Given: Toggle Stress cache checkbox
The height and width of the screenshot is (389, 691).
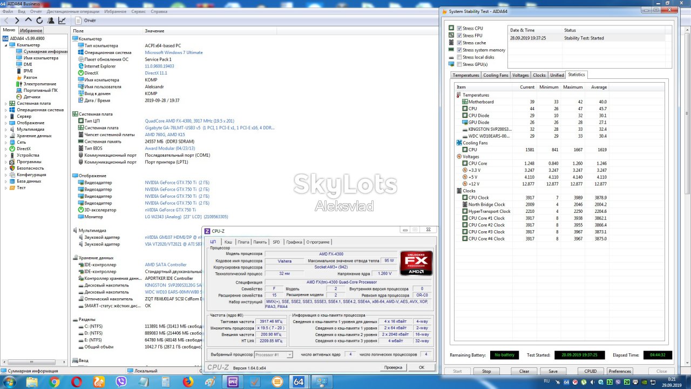Looking at the screenshot, I should (459, 43).
